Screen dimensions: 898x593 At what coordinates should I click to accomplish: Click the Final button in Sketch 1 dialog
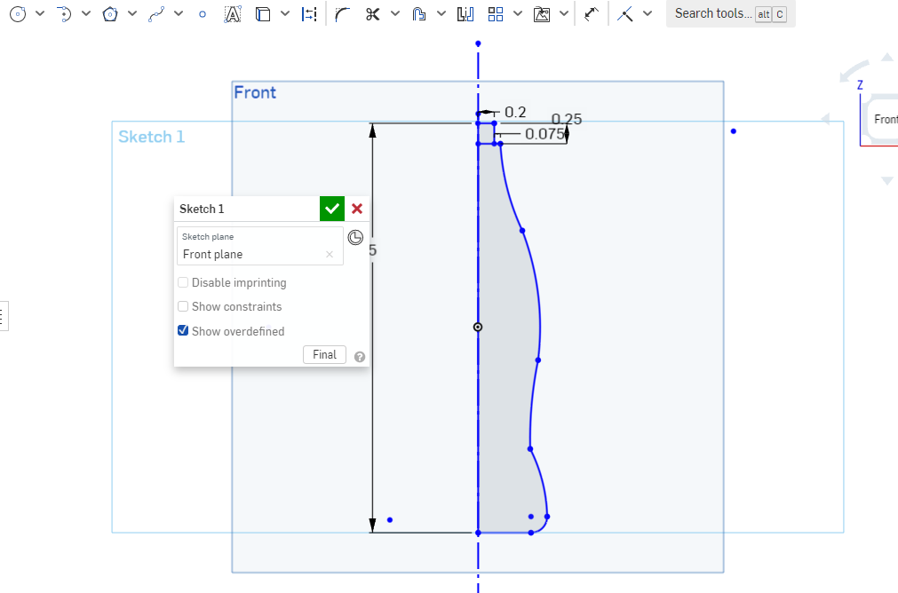[x=324, y=354]
